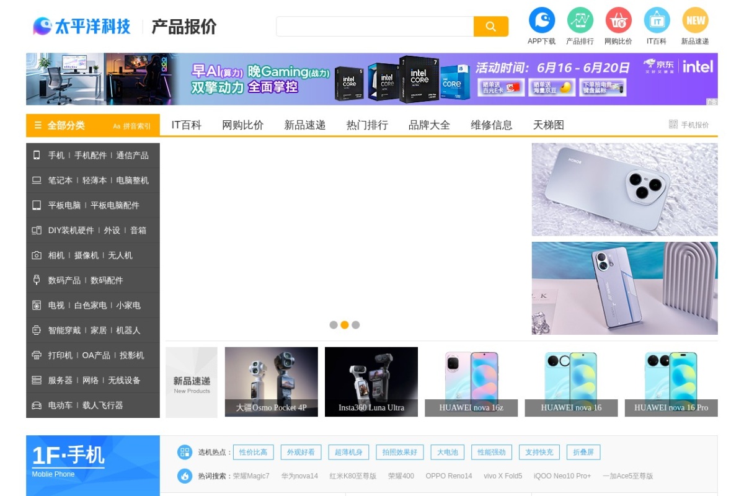The height and width of the screenshot is (496, 744).
Task: Click the 超薄机身 filter button
Action: pos(348,452)
